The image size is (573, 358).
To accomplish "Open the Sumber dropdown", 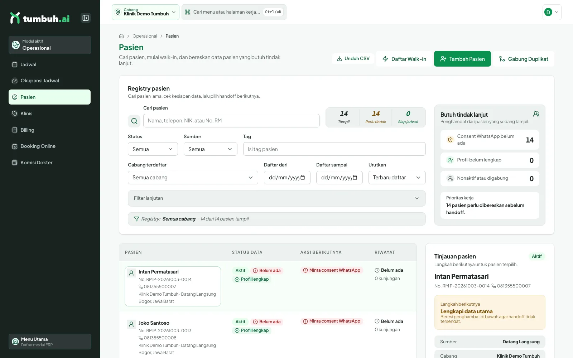I will click(211, 149).
